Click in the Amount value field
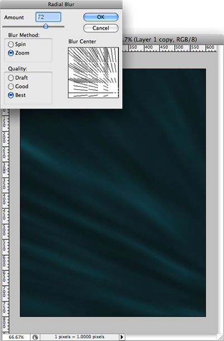 pos(48,17)
